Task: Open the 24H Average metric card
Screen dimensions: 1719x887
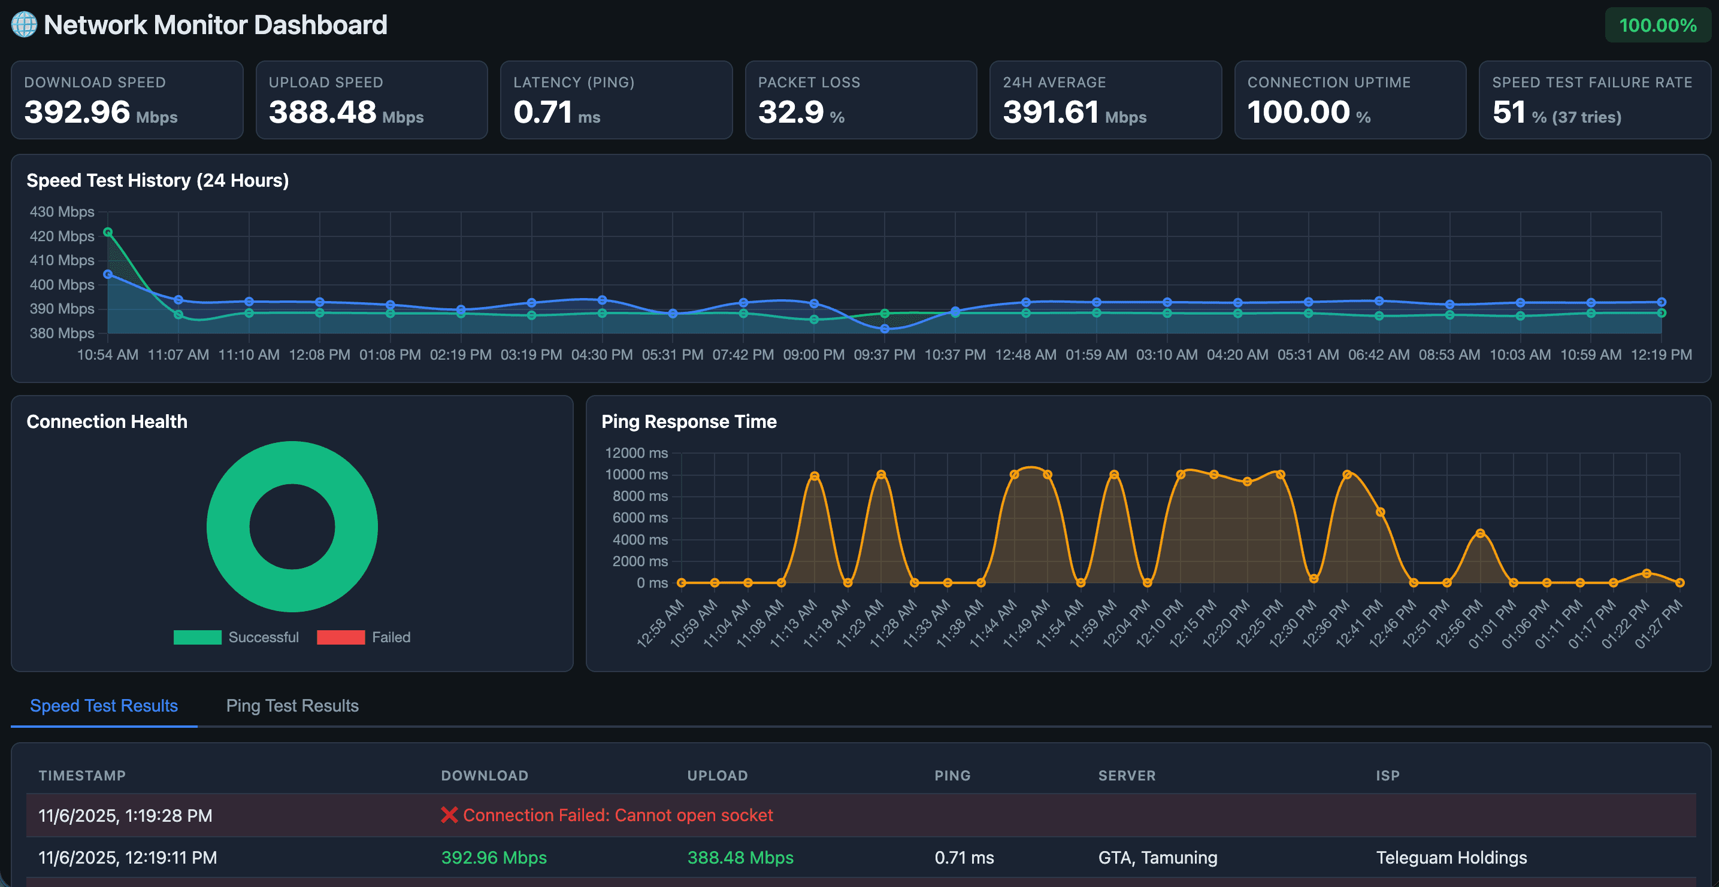Action: 1105,100
